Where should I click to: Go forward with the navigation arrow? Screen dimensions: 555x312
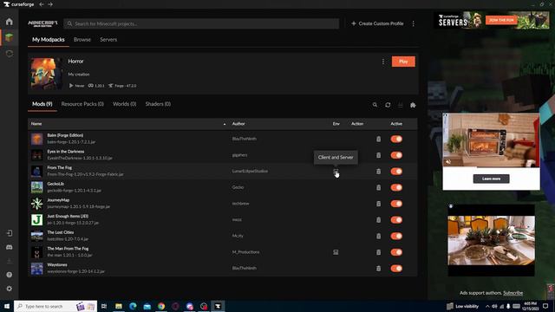click(50, 4)
